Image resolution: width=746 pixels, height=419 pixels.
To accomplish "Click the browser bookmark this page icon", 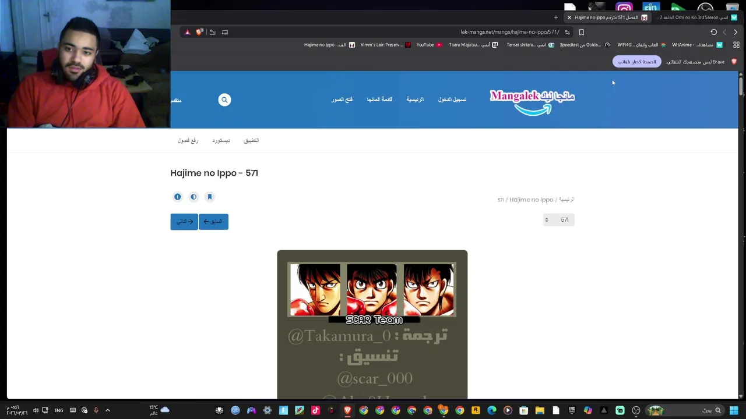I will [581, 32].
